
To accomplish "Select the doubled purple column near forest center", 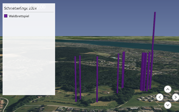I will 123,70.
